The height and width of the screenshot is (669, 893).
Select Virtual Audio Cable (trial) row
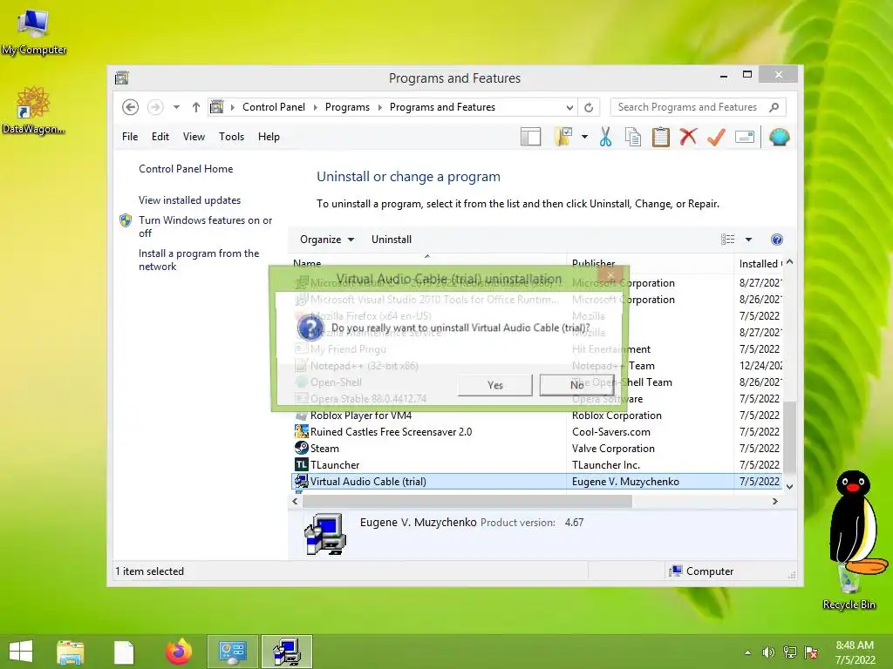tap(536, 481)
